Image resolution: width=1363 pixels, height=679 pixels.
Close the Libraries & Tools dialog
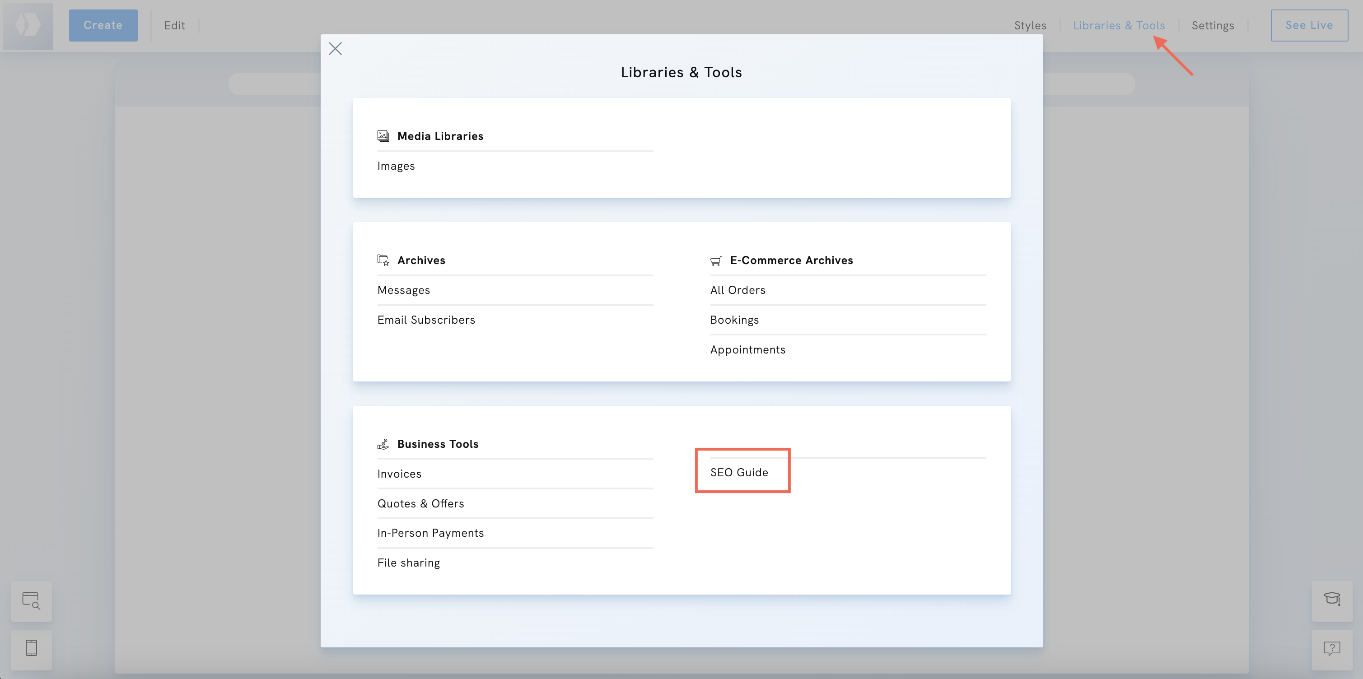335,49
